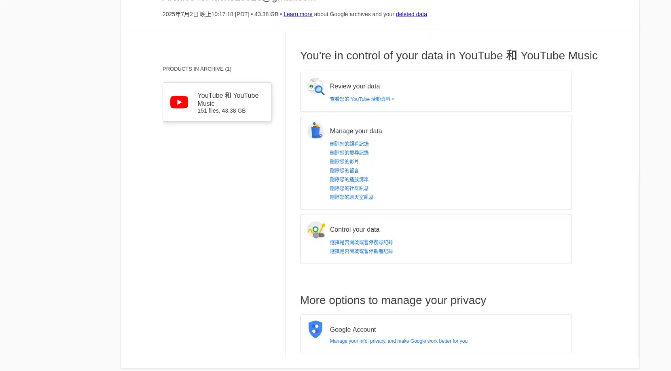Open 刪除您的播放清單 link
671x371 pixels.
[349, 179]
